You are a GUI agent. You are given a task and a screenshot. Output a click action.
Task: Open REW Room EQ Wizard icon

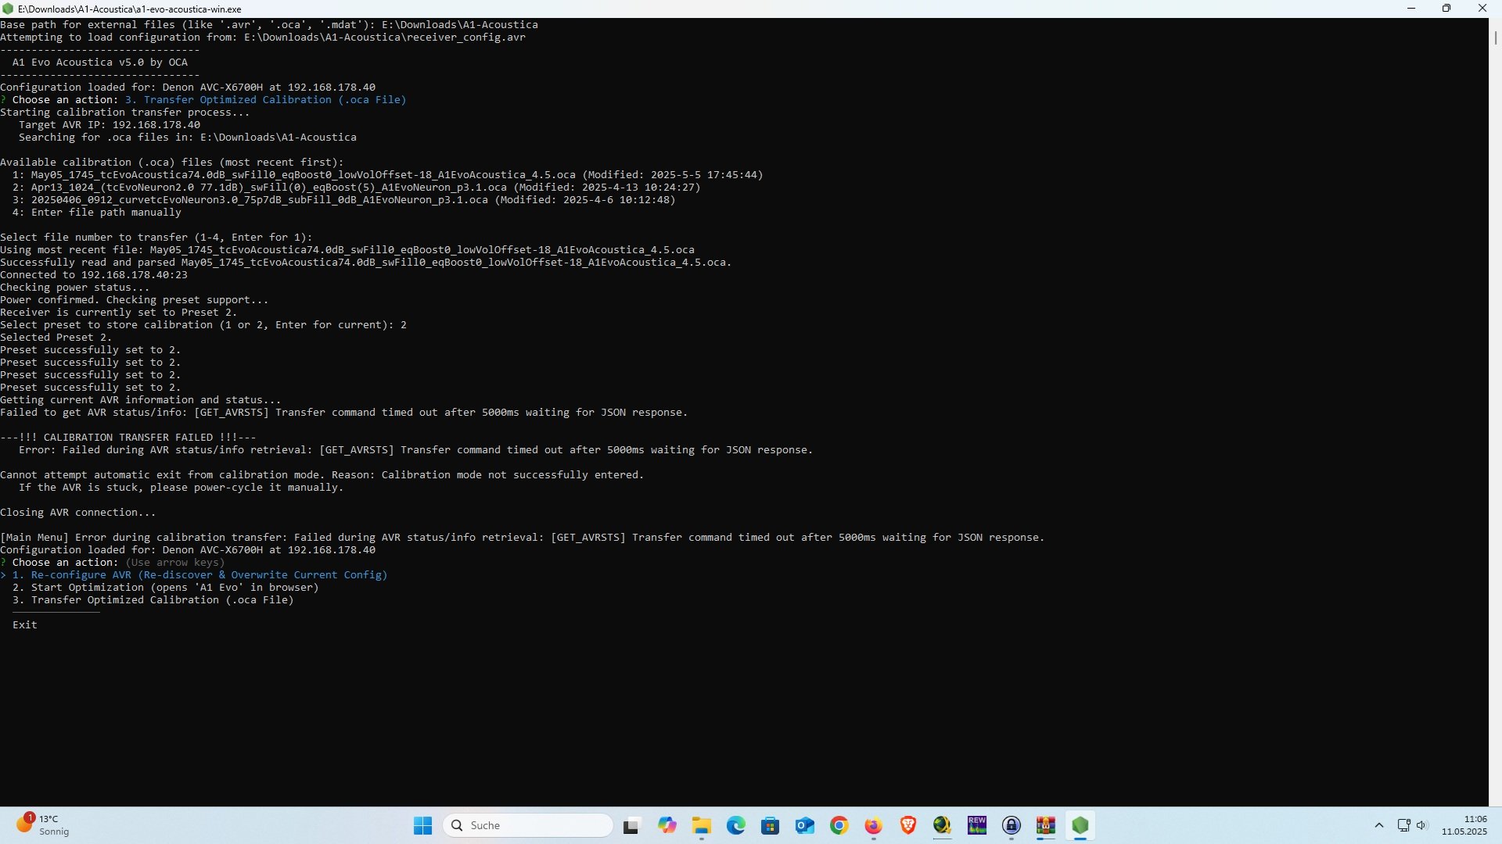point(977,825)
